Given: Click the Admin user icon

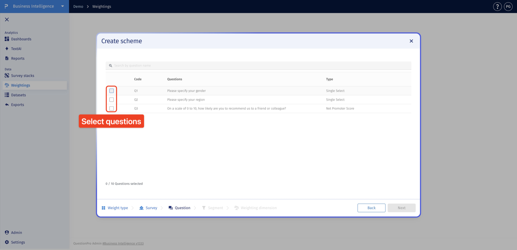Looking at the screenshot, I should tap(7, 233).
